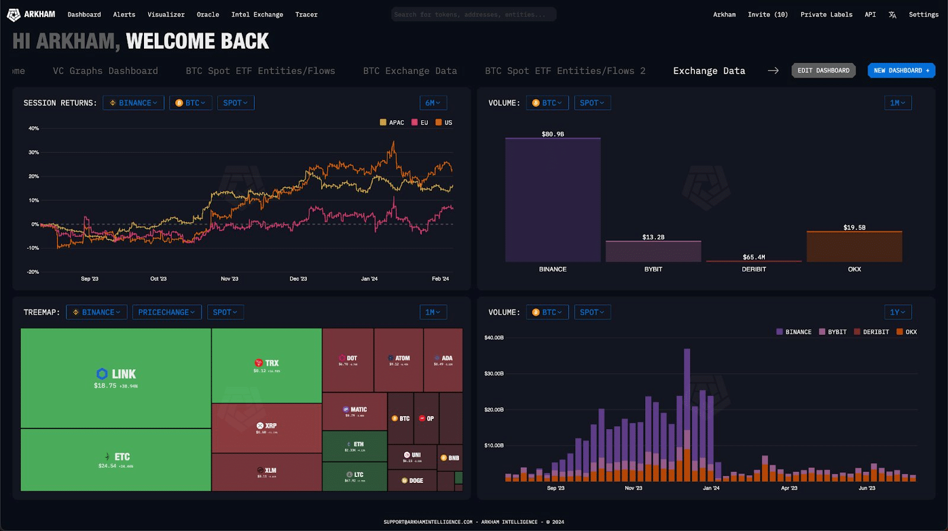Open BTC dropdown in top Volume panel
Viewport: 948px width, 531px height.
point(547,103)
